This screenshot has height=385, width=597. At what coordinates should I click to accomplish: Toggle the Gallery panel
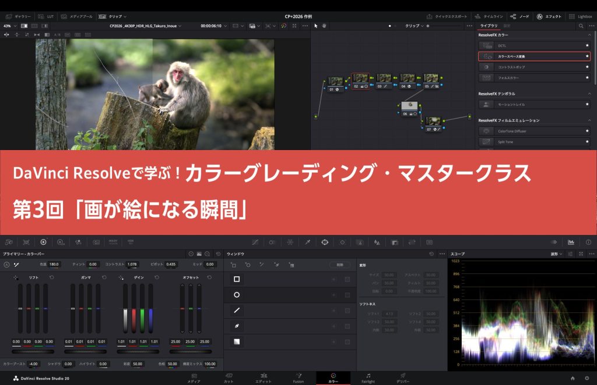click(20, 16)
